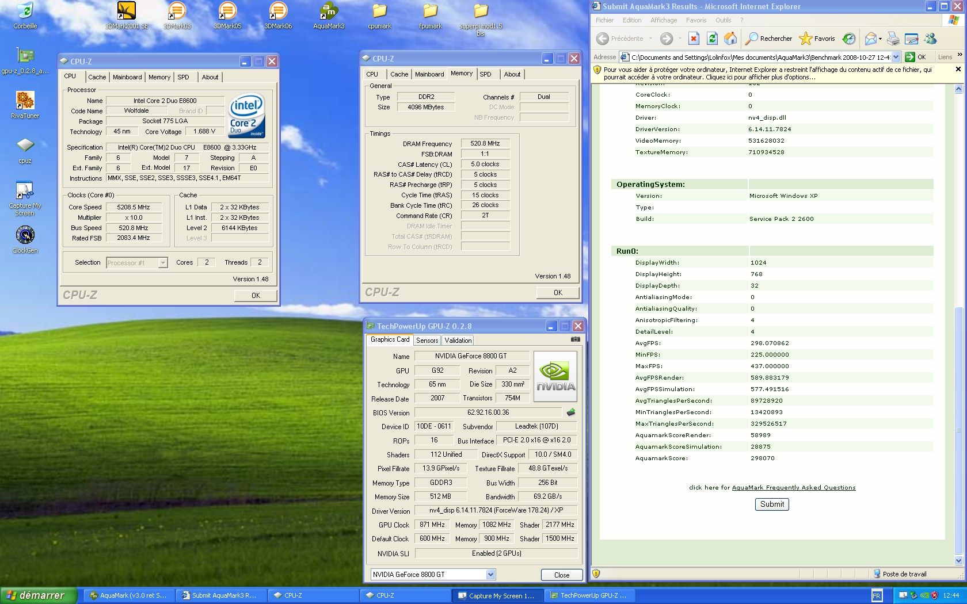Expand the Internet Explorer address bar dropdown
The image size is (967, 604).
(x=896, y=57)
